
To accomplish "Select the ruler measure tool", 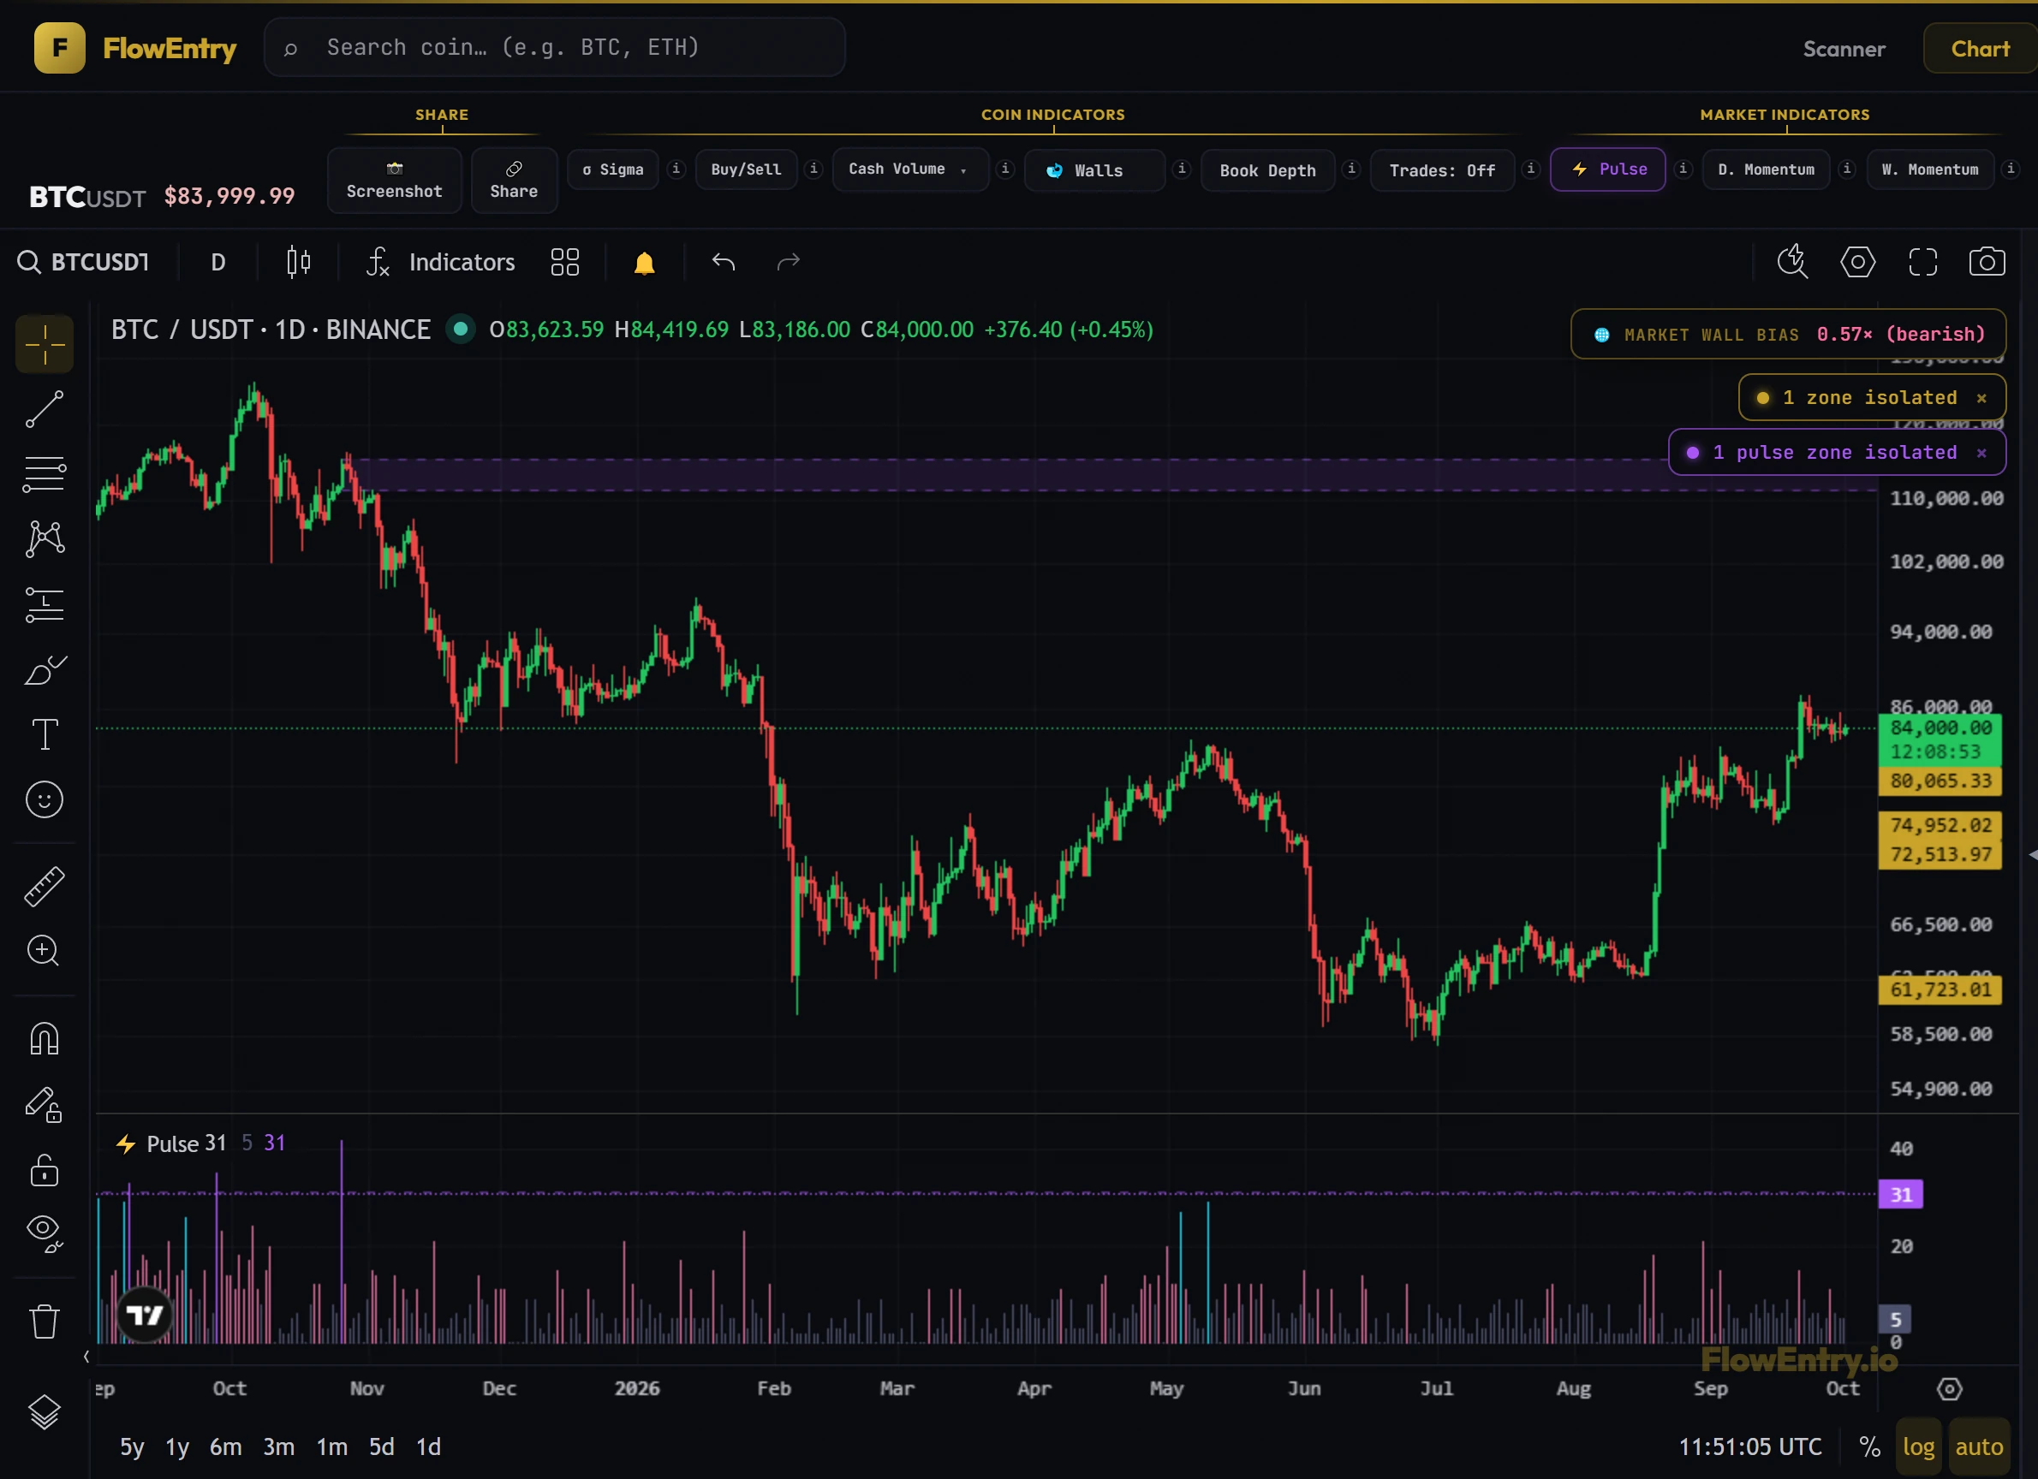I will 44,887.
